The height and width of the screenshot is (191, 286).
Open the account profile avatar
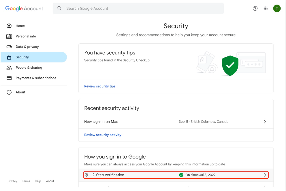point(277,8)
